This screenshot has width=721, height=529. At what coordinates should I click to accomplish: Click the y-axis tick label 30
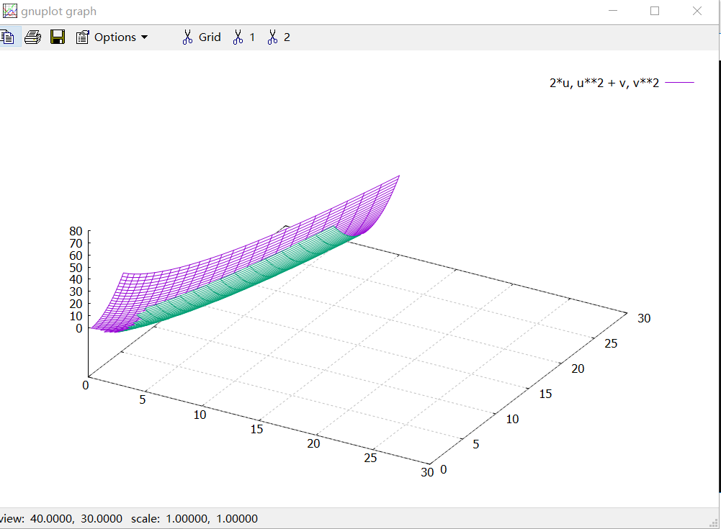644,318
